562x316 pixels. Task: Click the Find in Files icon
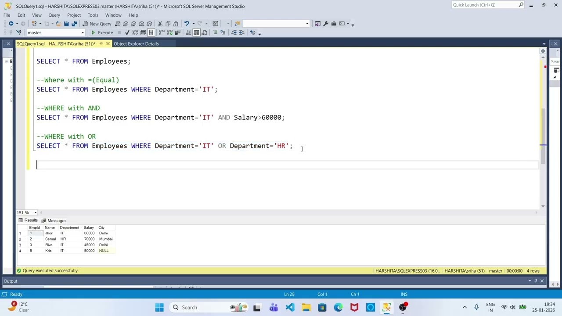point(237,24)
